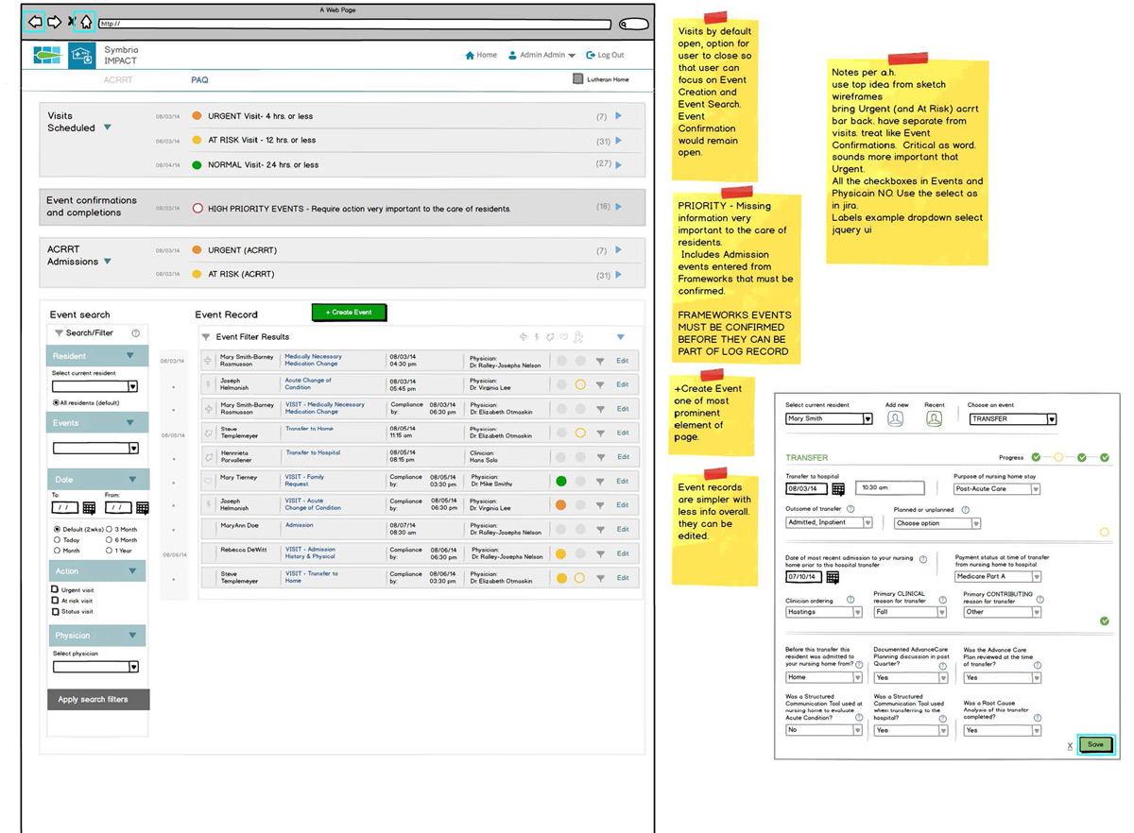Screen dimensions: 1134x833
Task: Click the green status dot for Mary Tierney
Action: pos(560,481)
